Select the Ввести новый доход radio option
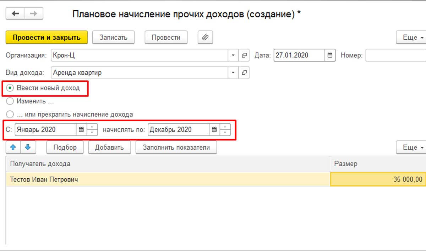 point(10,88)
